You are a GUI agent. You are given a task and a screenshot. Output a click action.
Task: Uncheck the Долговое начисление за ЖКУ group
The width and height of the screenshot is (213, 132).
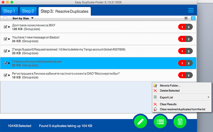click(x=6, y=27)
